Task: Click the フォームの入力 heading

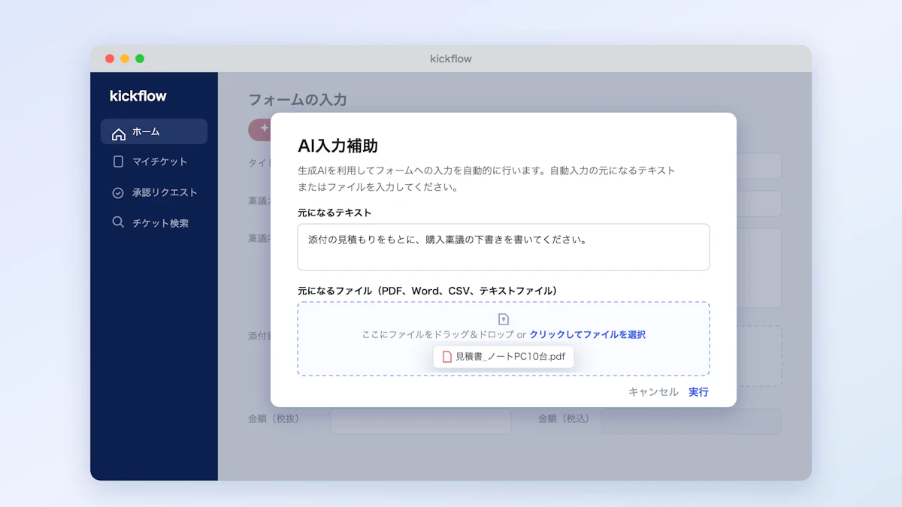Action: [298, 100]
